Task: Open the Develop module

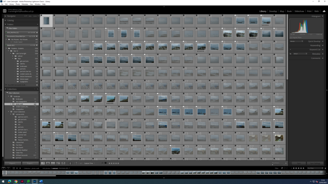Action: 273,11
